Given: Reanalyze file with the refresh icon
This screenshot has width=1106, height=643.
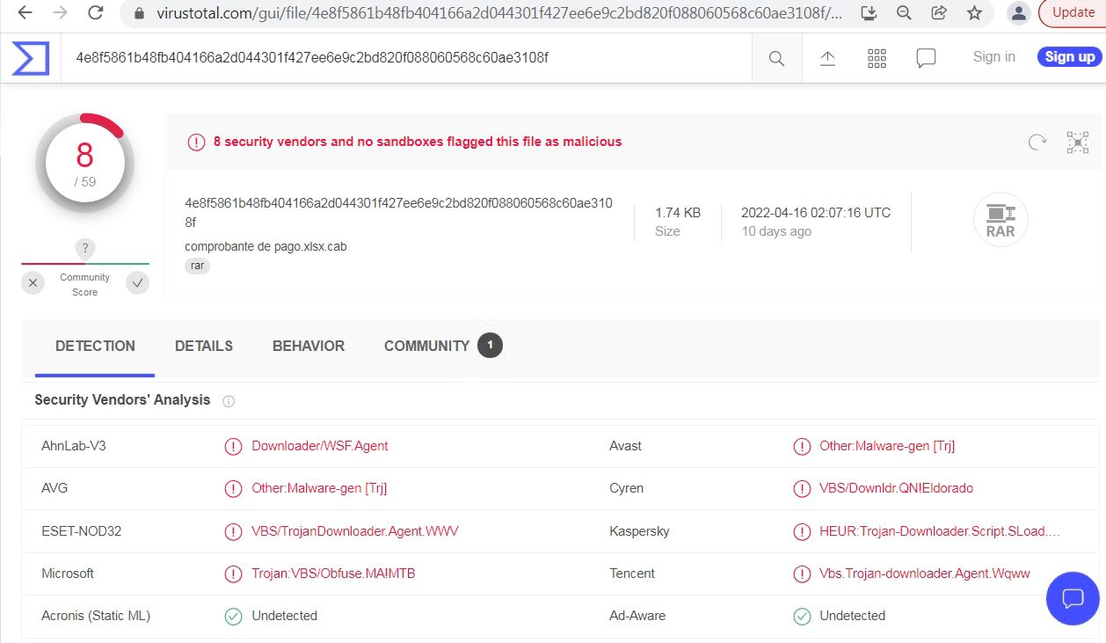Looking at the screenshot, I should (1037, 142).
